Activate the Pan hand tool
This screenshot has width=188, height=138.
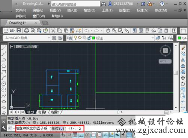point(108,31)
